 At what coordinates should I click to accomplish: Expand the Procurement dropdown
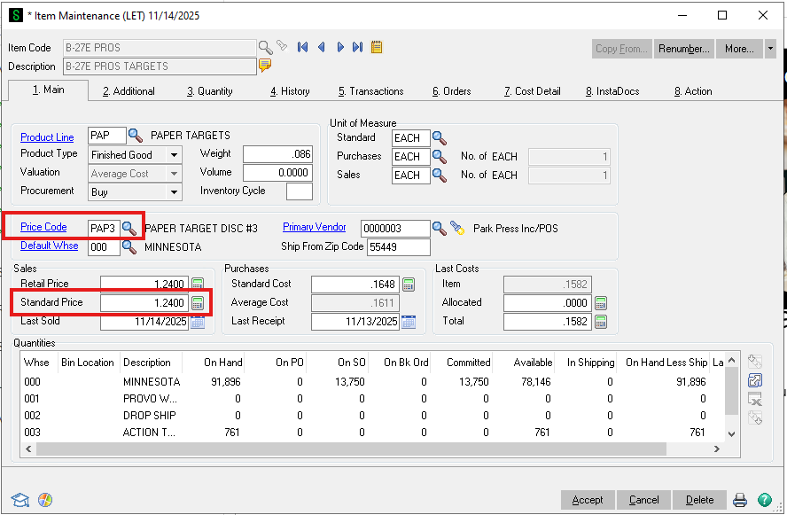pos(175,191)
